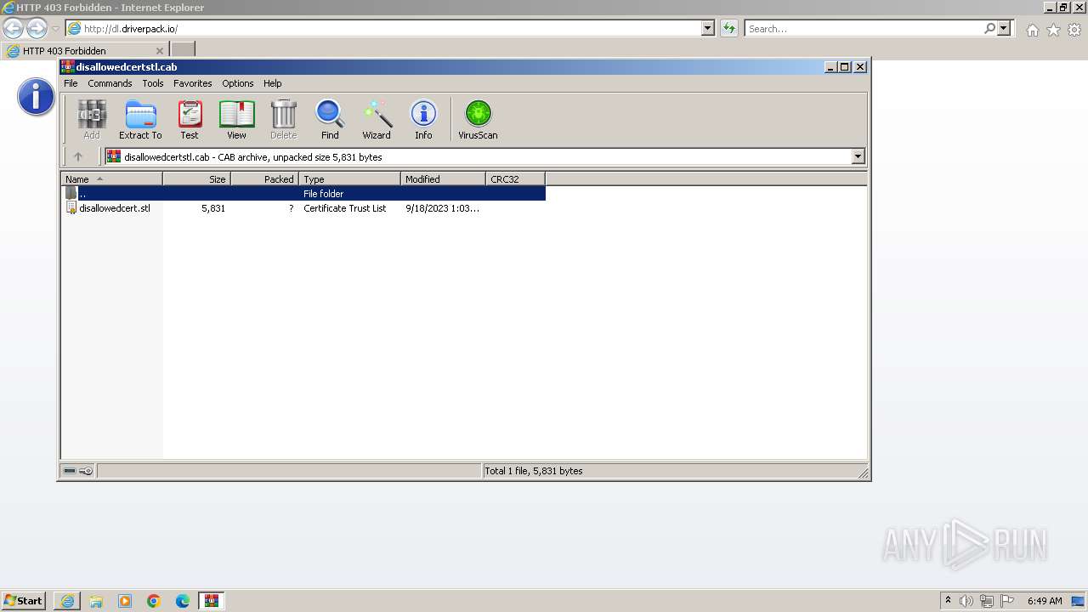Open the Help menu

(272, 83)
